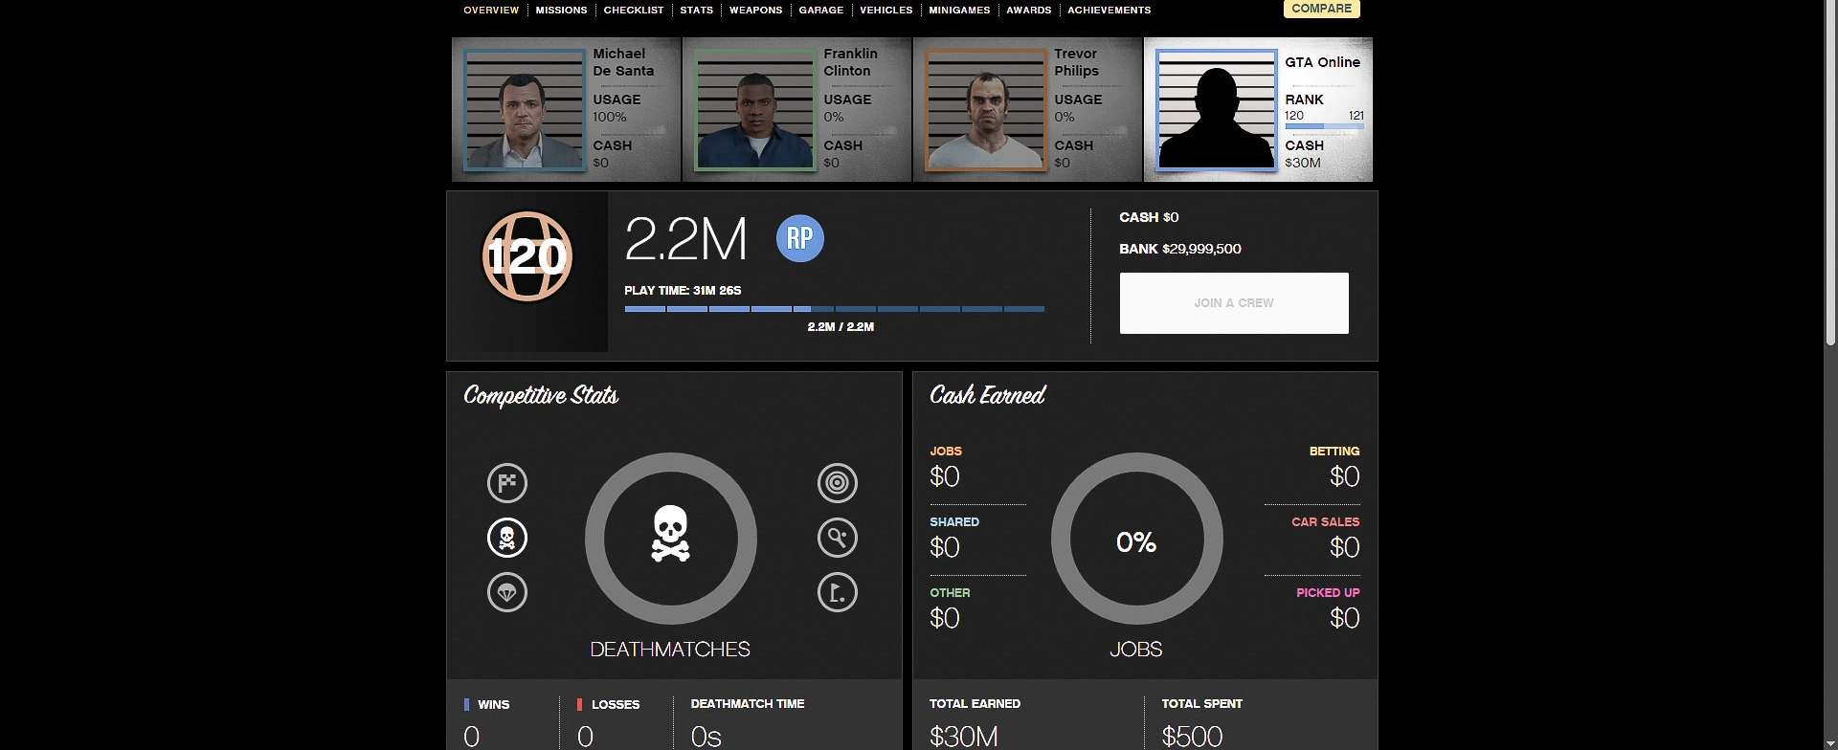Click the "Competitive Stats" heading
Screen dimensions: 1838x750
[541, 395]
